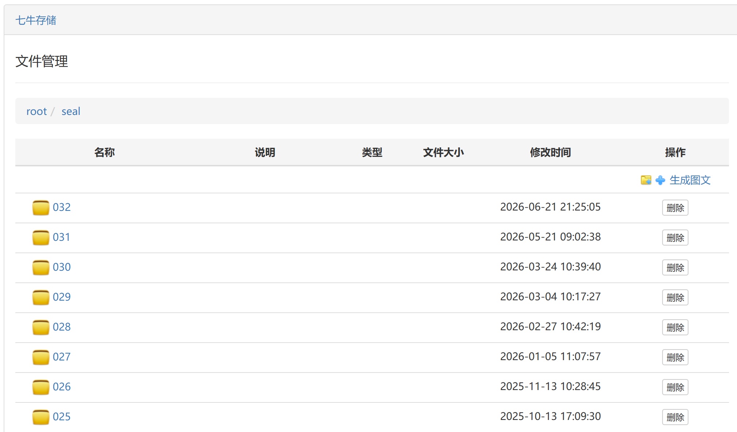This screenshot has height=432, width=737.
Task: Open folder icon for 031
Action: point(41,238)
